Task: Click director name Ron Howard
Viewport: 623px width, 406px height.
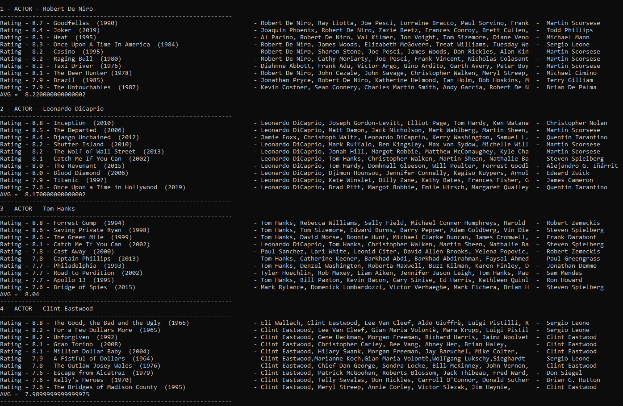Action: click(x=564, y=280)
